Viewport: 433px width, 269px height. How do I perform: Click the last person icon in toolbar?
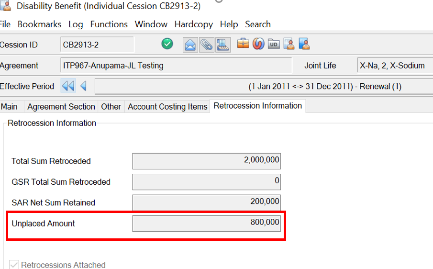304,44
